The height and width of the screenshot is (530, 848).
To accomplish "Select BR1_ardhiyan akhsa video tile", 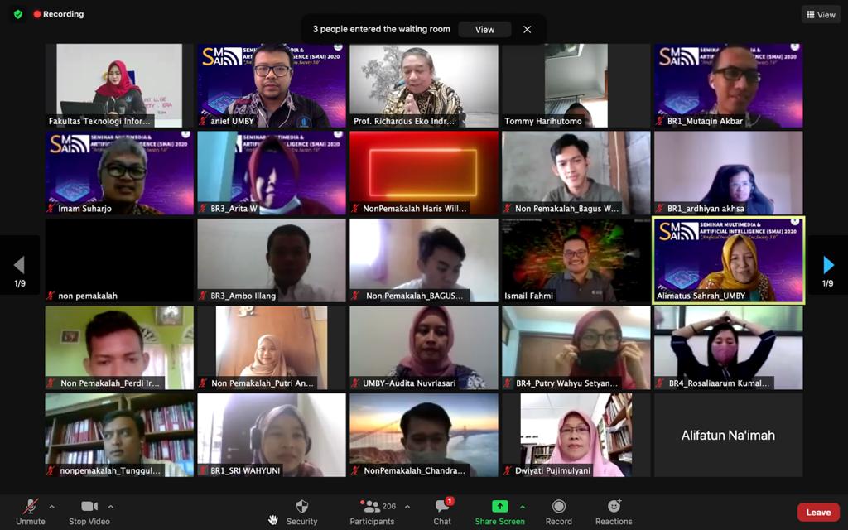I will [x=729, y=173].
